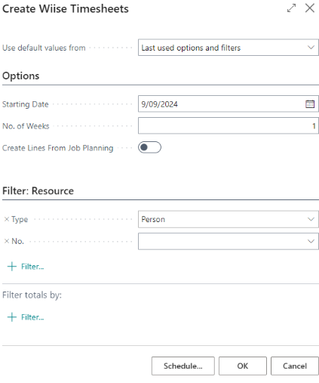The image size is (319, 383).
Task: Expand the dialog with the diagonal arrows icon
Action: pyautogui.click(x=291, y=8)
